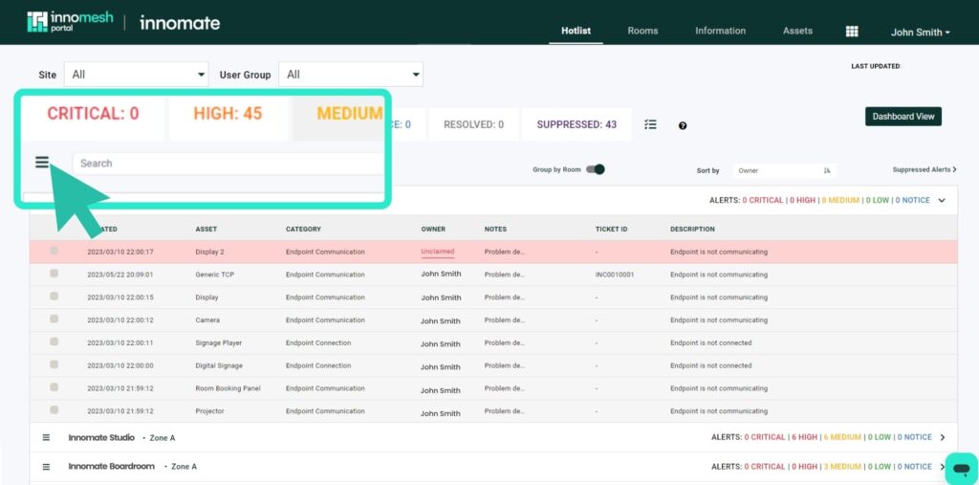
Task: Select the checkbox on the Camera row
Action: pos(54,319)
